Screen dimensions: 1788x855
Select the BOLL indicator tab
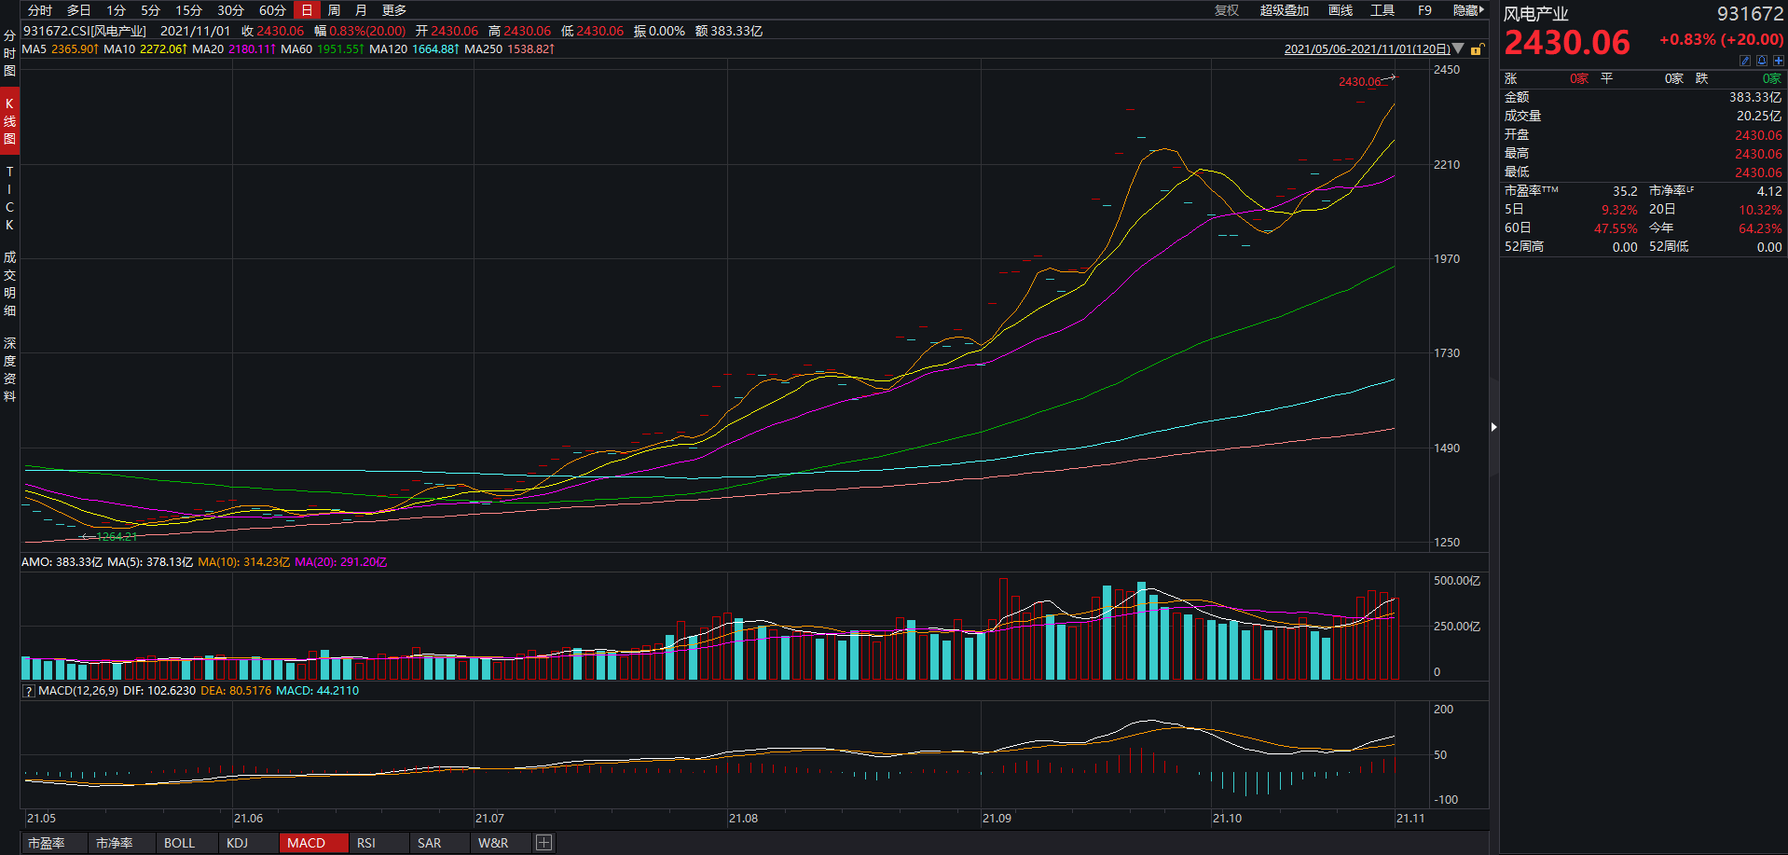179,843
